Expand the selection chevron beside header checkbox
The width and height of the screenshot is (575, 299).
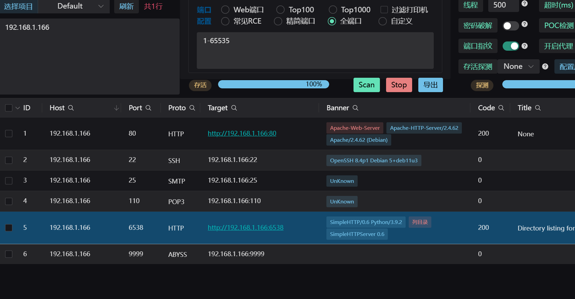(x=17, y=108)
